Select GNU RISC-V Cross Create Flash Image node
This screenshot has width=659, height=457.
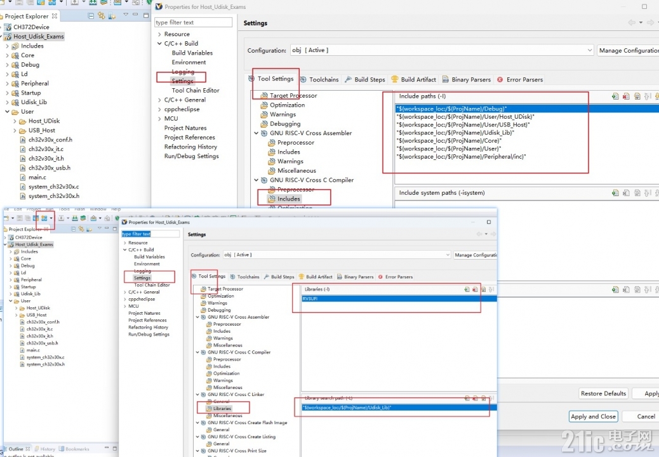click(247, 423)
